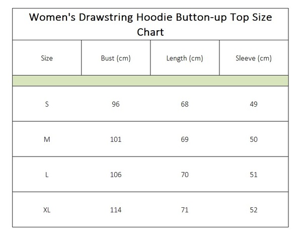This screenshot has width=302, height=238.
Task: Select the L size cell
Action: pyautogui.click(x=47, y=175)
